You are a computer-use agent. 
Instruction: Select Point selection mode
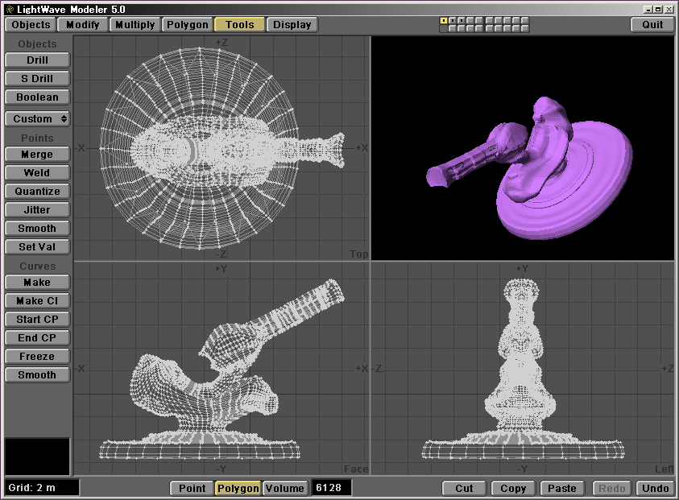coord(192,488)
